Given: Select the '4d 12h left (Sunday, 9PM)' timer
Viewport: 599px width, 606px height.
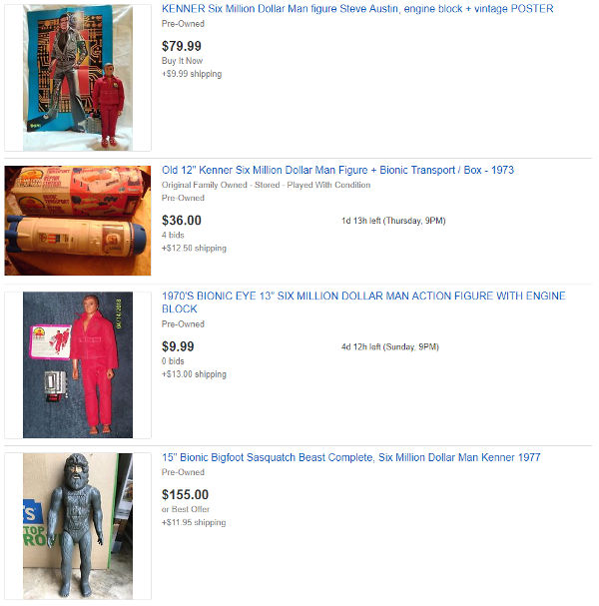Looking at the screenshot, I should coord(390,346).
